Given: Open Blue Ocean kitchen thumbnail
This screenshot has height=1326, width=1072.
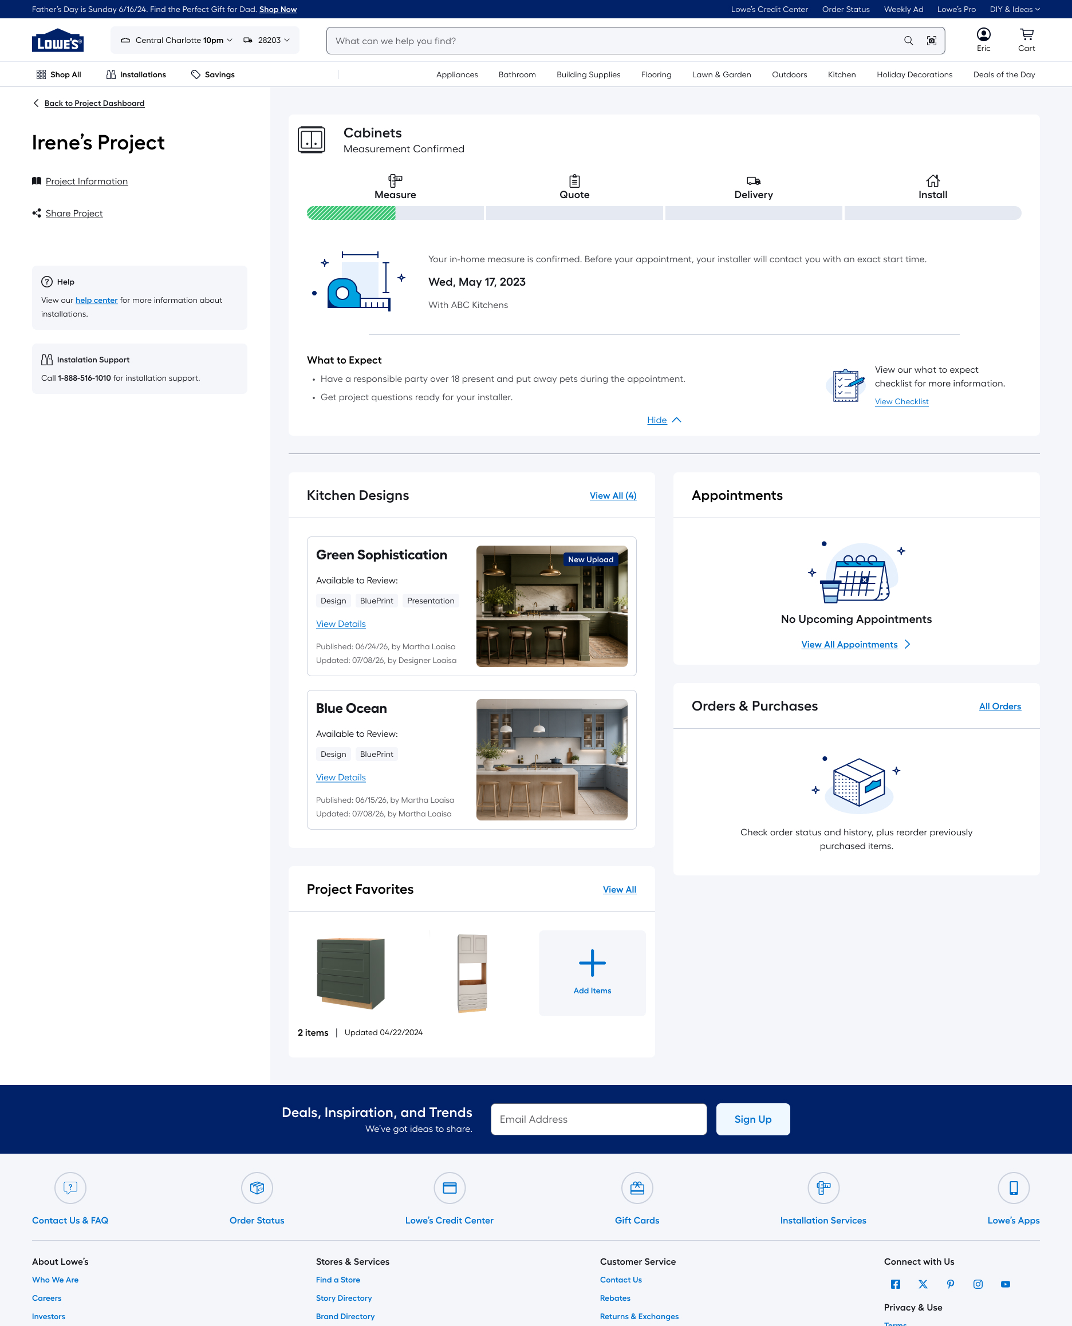Looking at the screenshot, I should click(x=551, y=760).
